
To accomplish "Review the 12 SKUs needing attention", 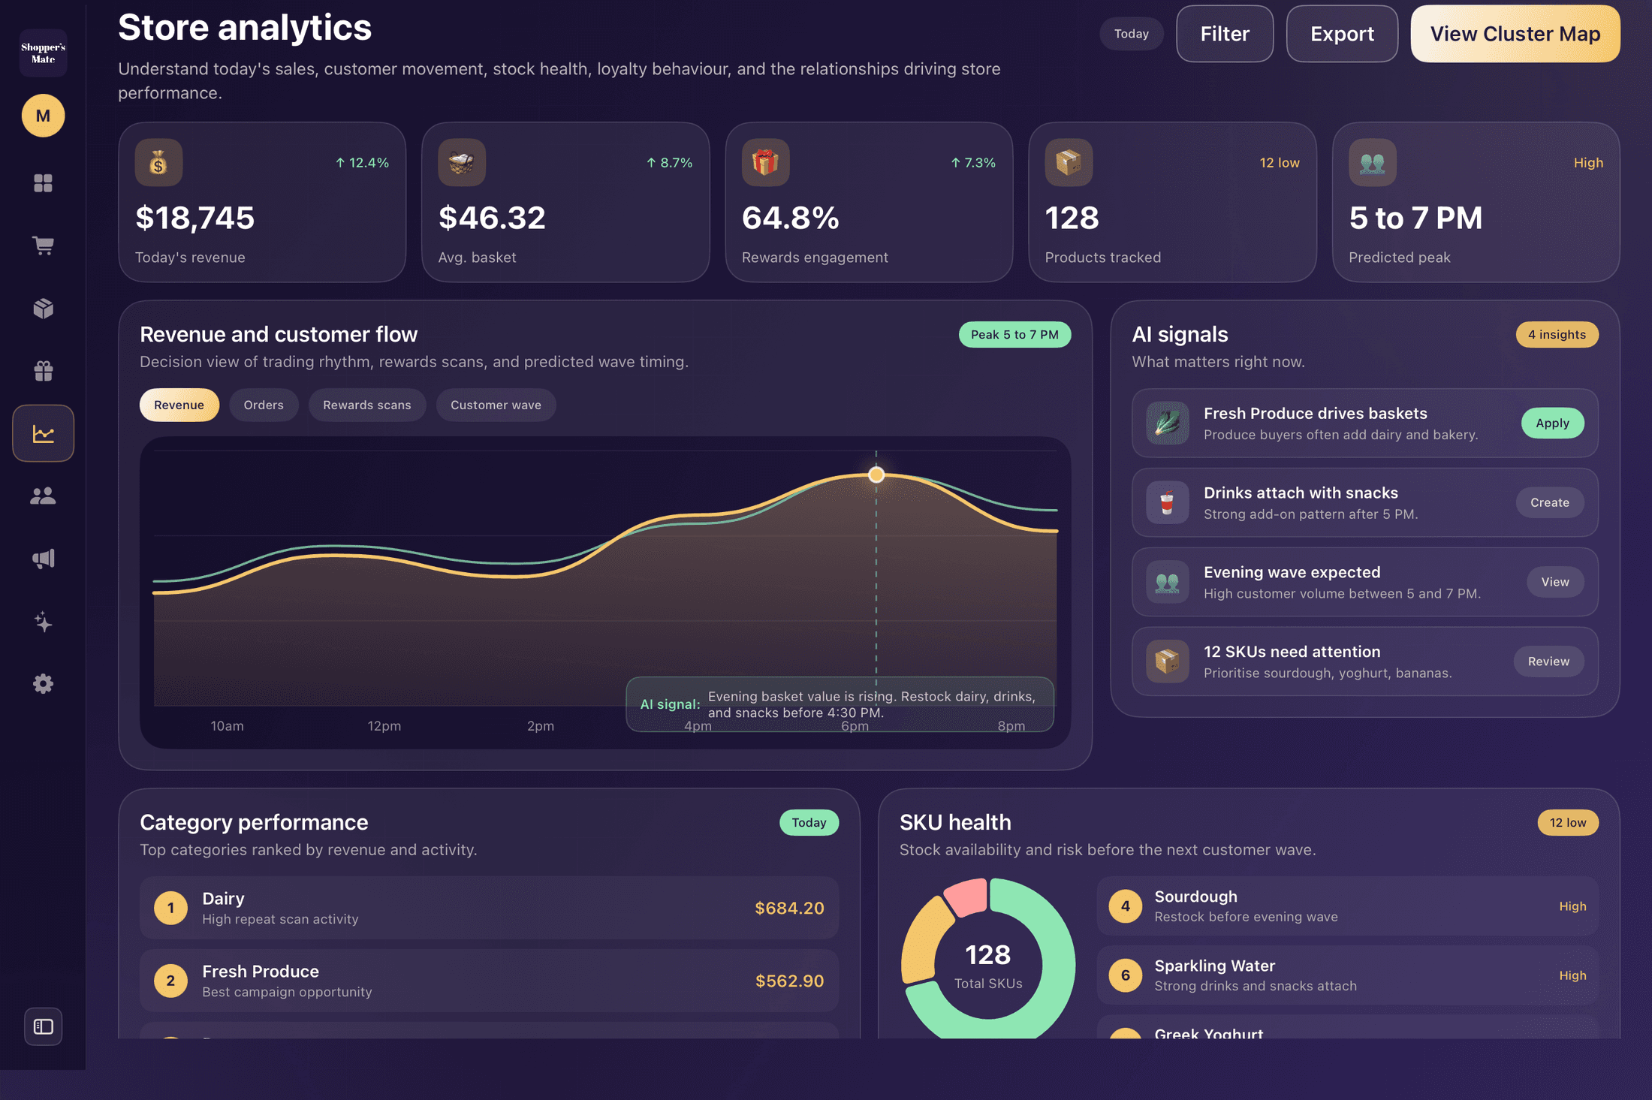I will tap(1548, 662).
